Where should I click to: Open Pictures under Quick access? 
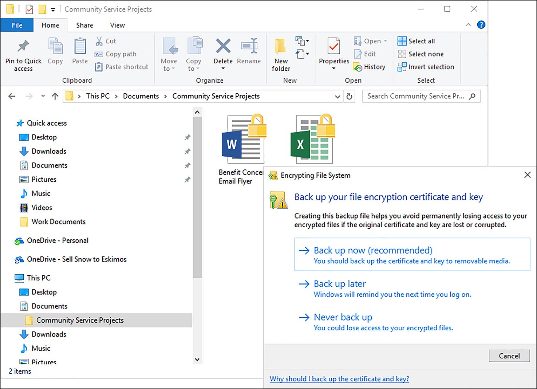(44, 180)
